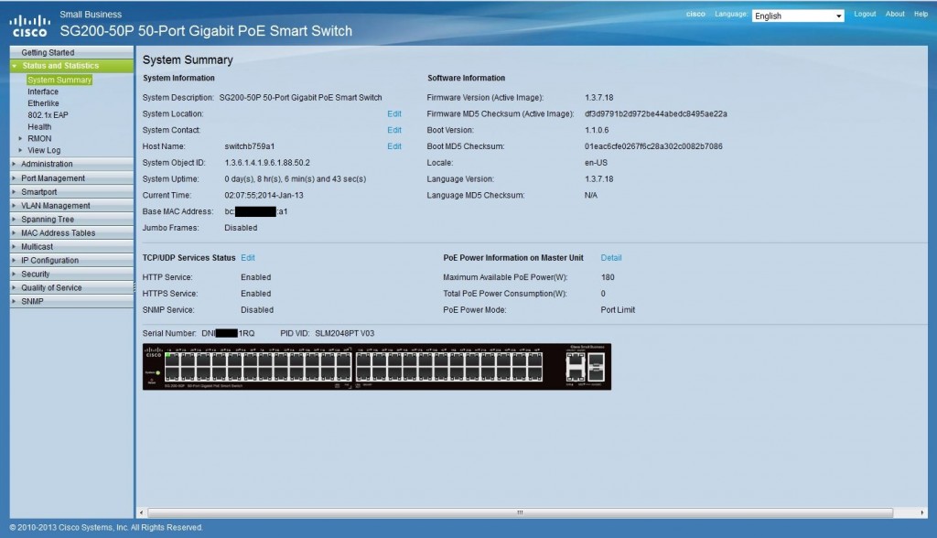937x538 pixels.
Task: Expand the Administration menu
Action: tap(71, 164)
